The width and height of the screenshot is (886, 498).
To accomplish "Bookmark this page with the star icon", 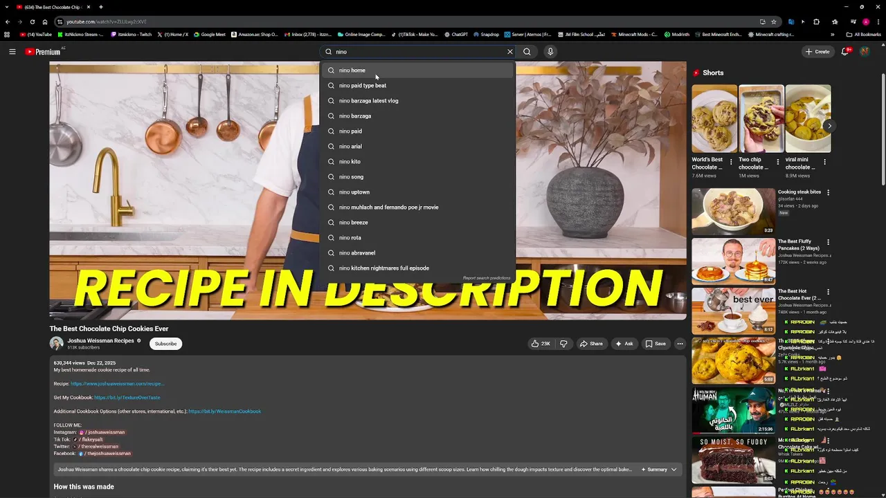I will point(774,21).
